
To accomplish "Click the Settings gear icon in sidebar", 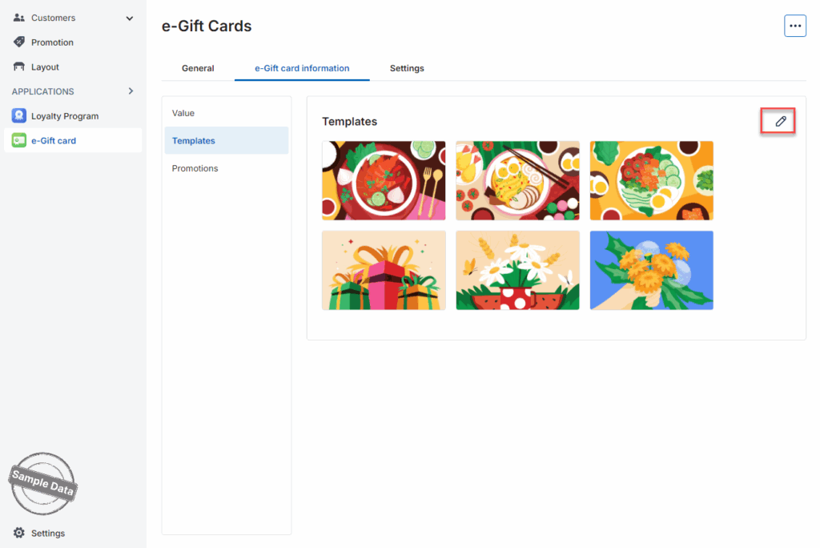I will point(19,533).
